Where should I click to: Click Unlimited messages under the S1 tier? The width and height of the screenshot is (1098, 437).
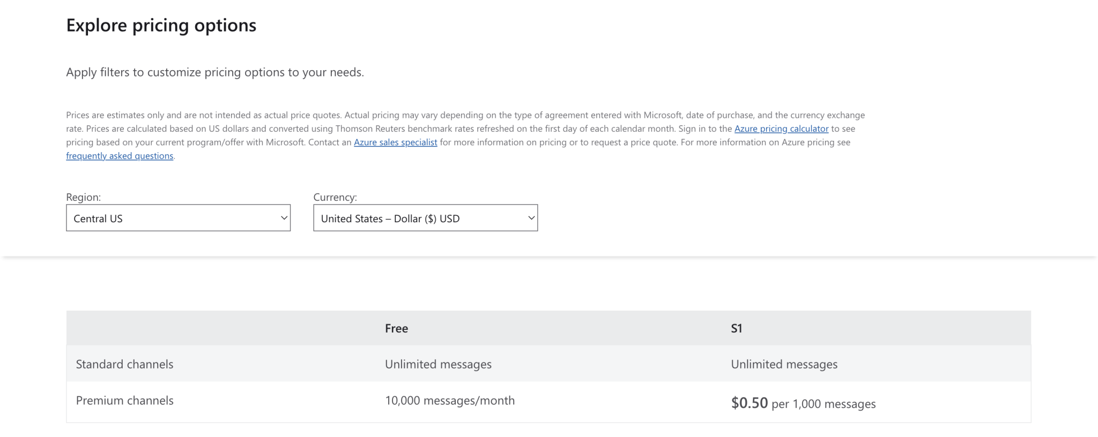pos(783,364)
